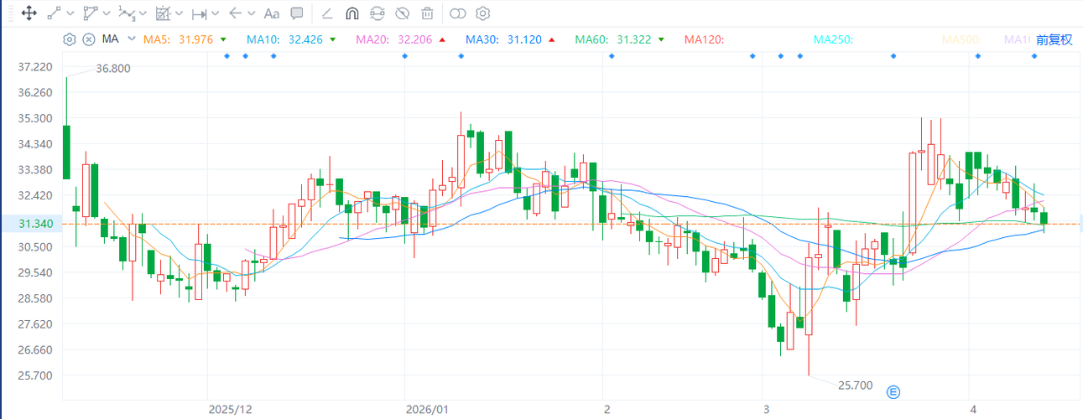Toggle the MA250 line legend

point(834,39)
